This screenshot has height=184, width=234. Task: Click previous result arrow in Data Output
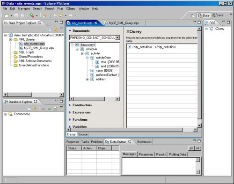click(191, 148)
